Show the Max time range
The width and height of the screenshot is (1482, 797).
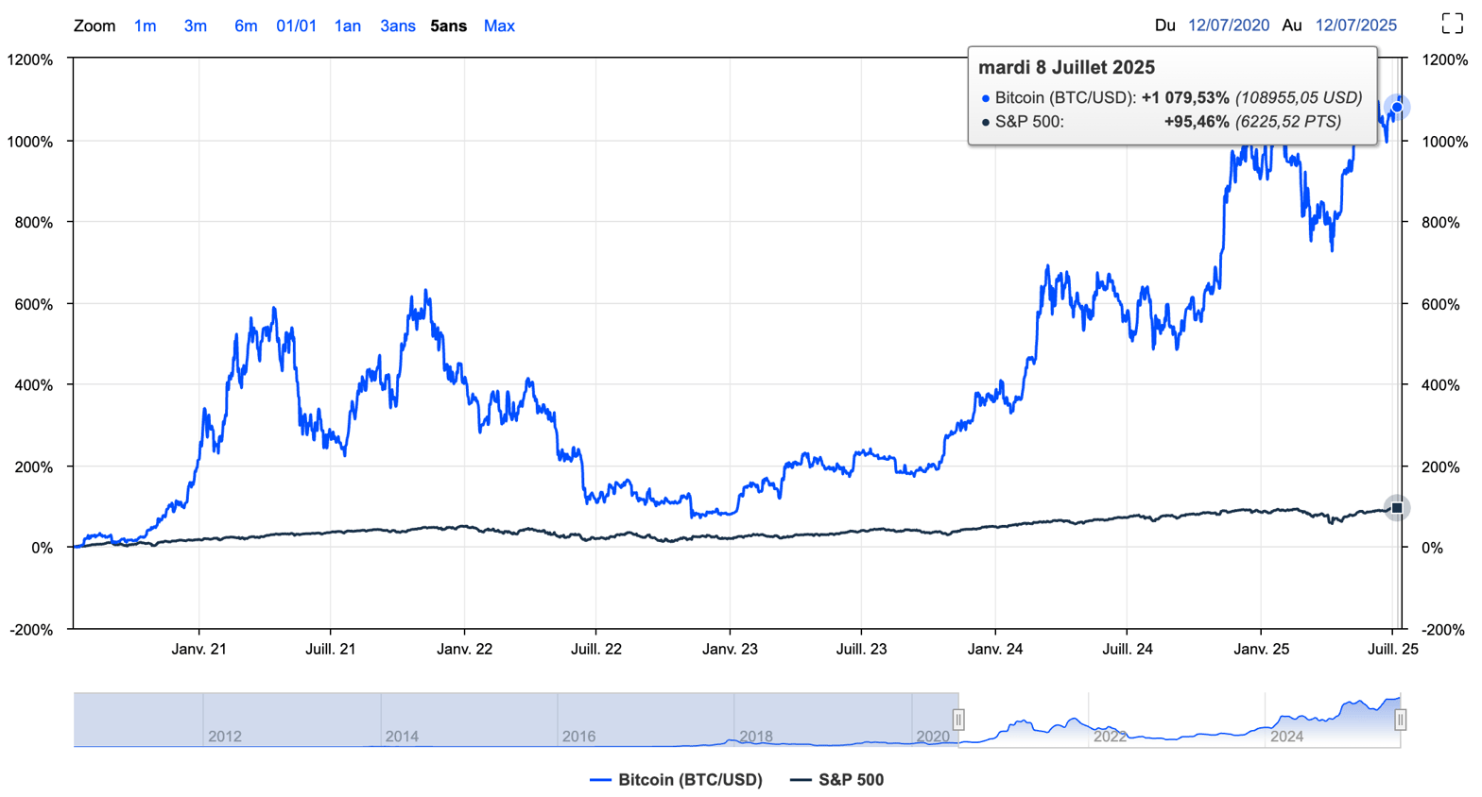[499, 26]
